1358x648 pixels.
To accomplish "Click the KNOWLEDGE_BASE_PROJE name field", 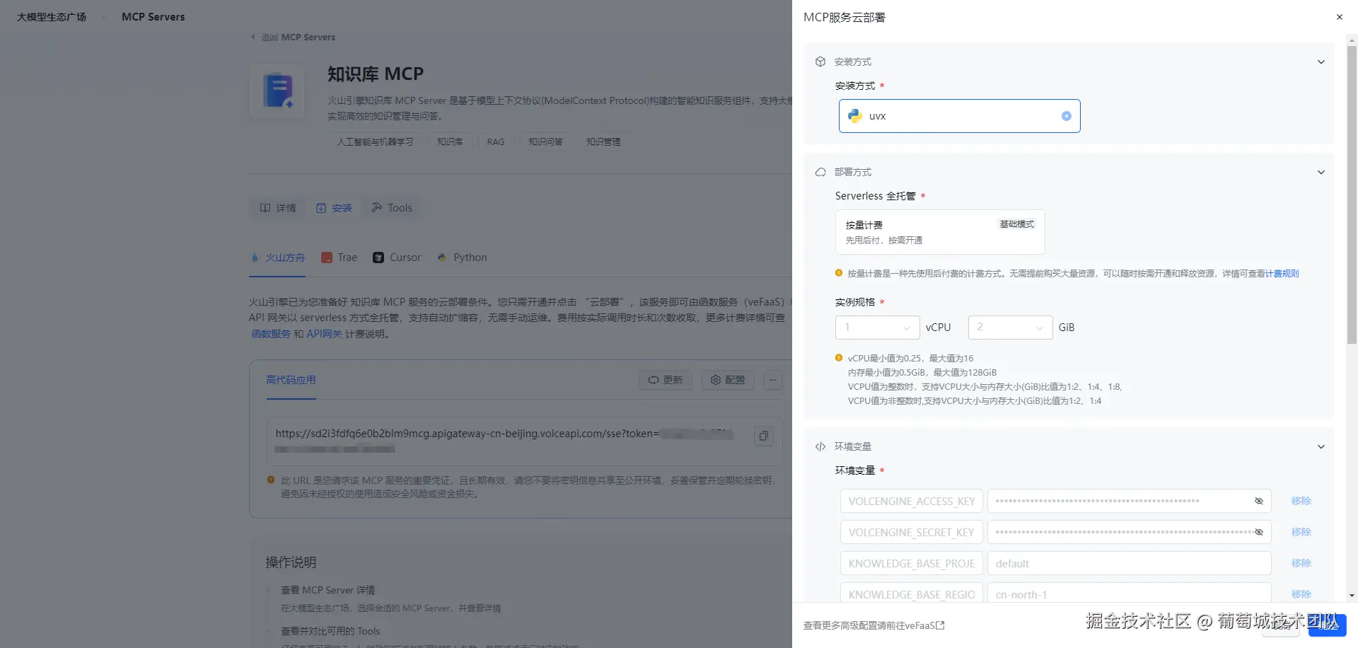I will 912,563.
